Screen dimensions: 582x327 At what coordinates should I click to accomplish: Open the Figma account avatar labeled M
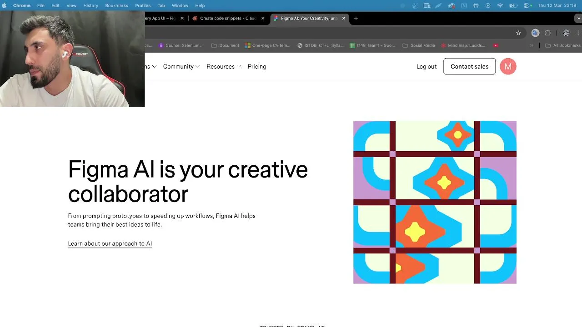click(x=508, y=66)
